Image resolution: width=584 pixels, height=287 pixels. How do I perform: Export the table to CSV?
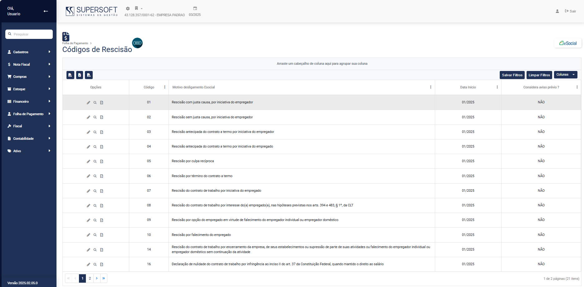[x=89, y=75]
